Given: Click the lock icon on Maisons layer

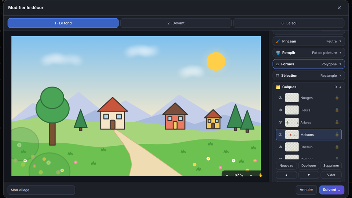Looking at the screenshot, I should 337,135.
